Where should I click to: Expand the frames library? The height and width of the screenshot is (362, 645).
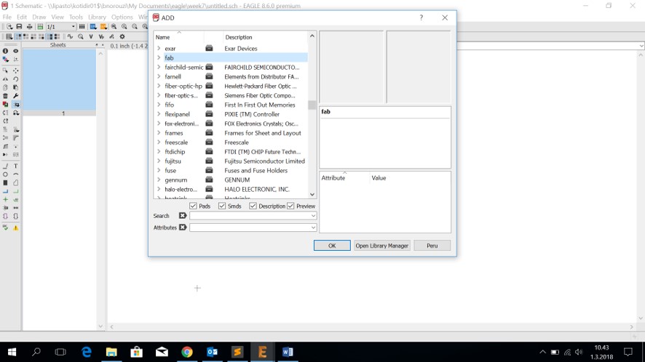159,133
